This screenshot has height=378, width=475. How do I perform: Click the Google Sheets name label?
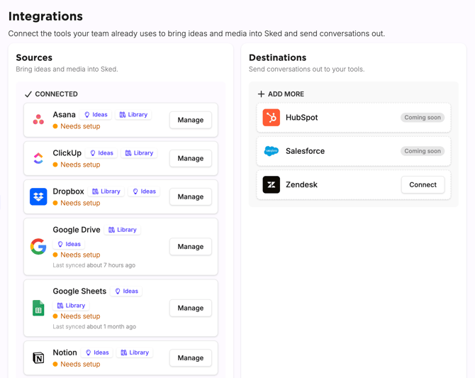(79, 291)
